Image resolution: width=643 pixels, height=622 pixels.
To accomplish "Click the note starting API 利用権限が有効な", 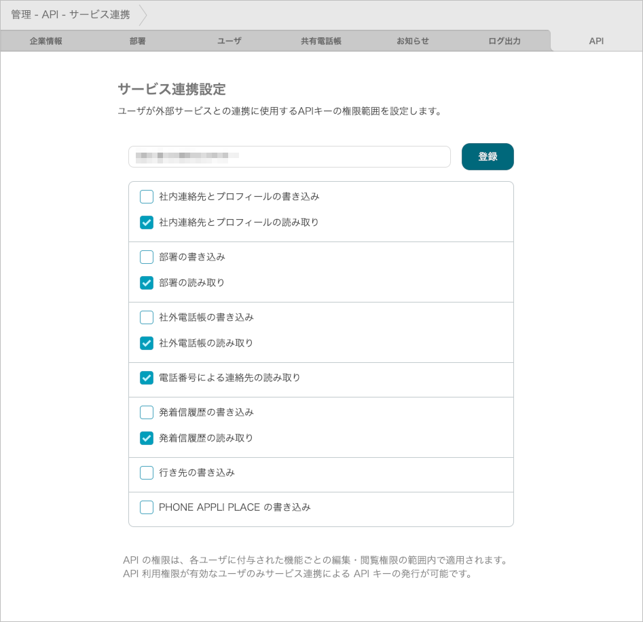I will coord(297,574).
